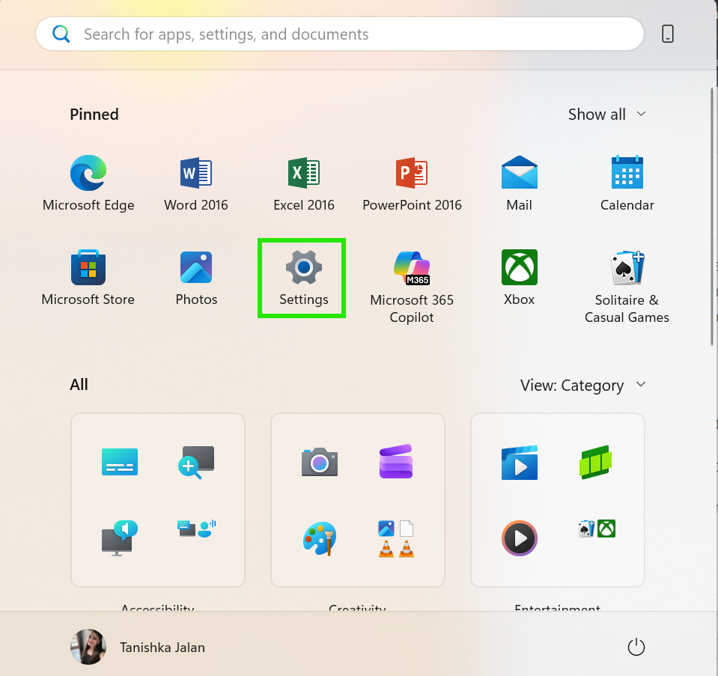Open Clipchamp in Creativity group
Viewport: 718px width, 676px height.
[396, 462]
